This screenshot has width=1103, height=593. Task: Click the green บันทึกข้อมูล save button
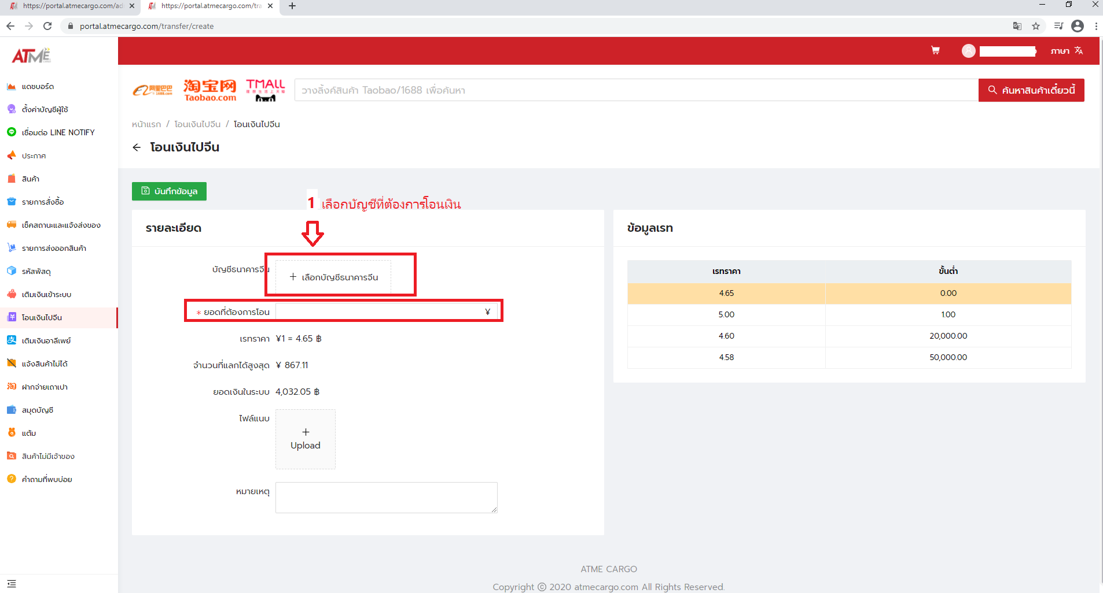tap(169, 191)
